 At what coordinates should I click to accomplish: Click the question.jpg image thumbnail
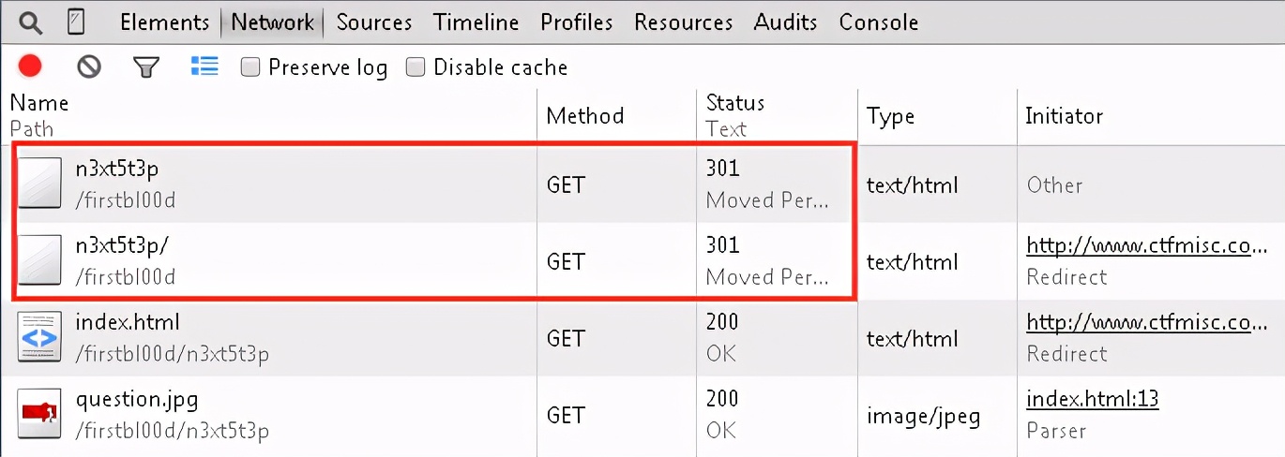39,414
